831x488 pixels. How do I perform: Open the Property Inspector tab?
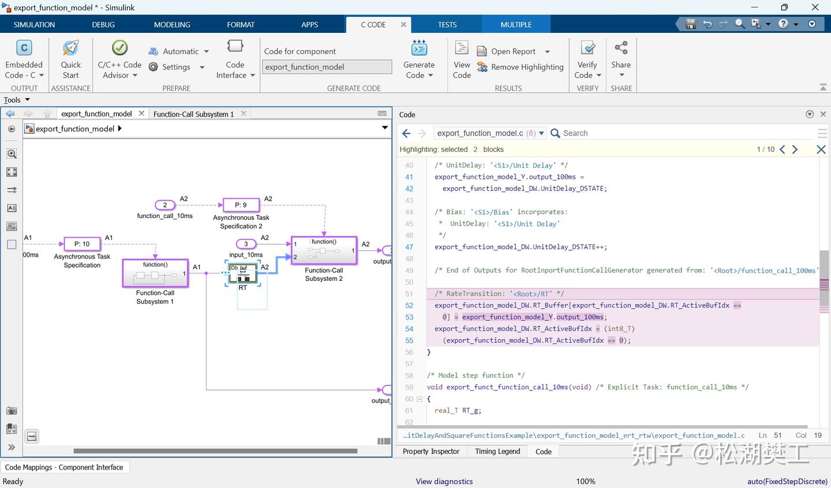tap(431, 452)
